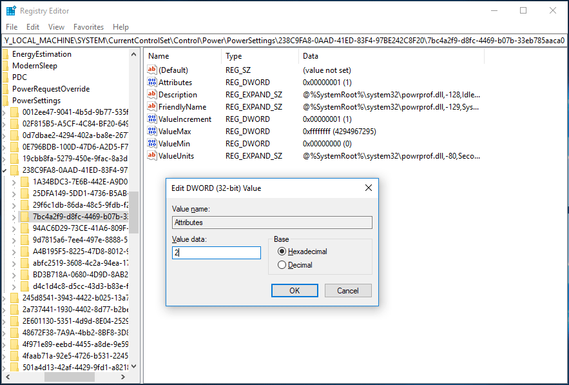Click folder icon of 0d7dbae2-4294 key
Screen dimensions: 569x385
pos(15,135)
